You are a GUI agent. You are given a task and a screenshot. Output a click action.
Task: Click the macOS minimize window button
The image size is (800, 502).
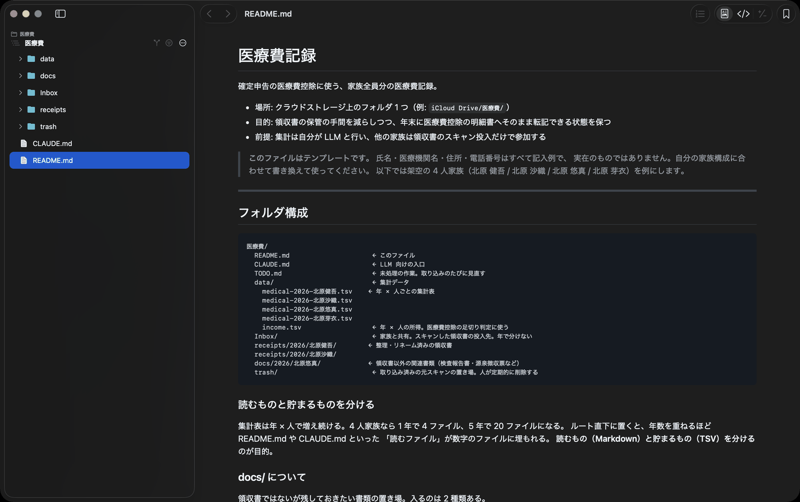[x=26, y=14]
